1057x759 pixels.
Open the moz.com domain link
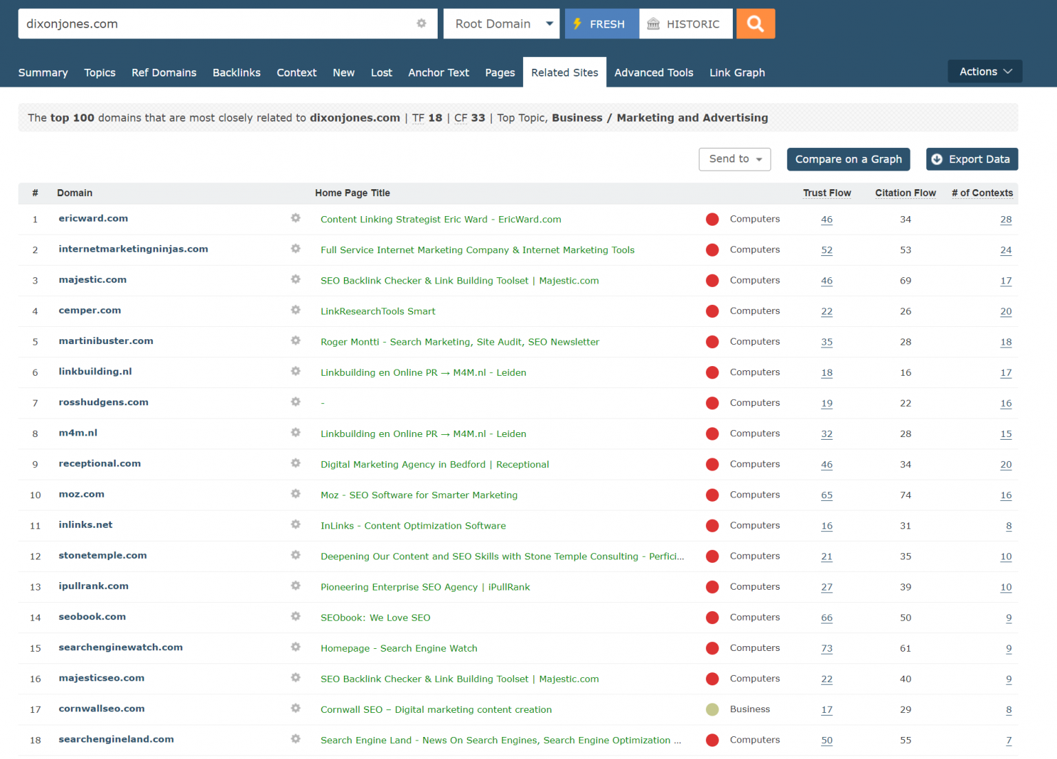click(81, 494)
